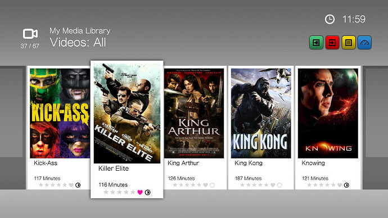
Task: Open the Knowing movie title
Action: [x=313, y=163]
